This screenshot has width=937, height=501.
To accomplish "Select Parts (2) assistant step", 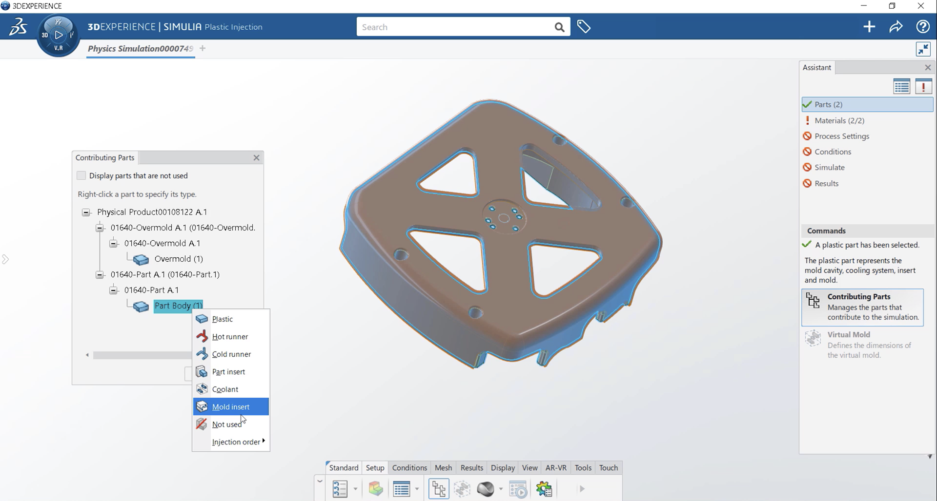I will point(867,104).
